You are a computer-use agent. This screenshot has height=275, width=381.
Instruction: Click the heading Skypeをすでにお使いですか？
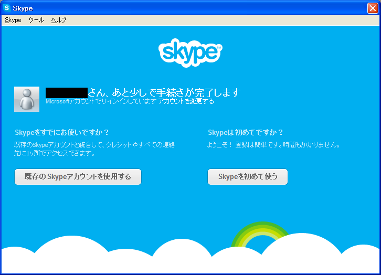62,132
